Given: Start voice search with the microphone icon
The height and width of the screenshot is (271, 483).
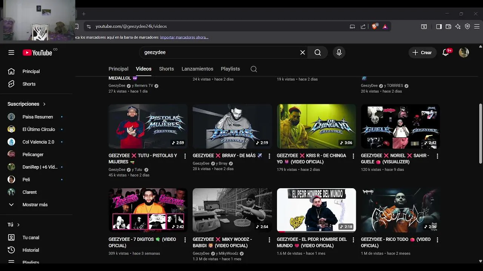Looking at the screenshot, I should [x=339, y=53].
